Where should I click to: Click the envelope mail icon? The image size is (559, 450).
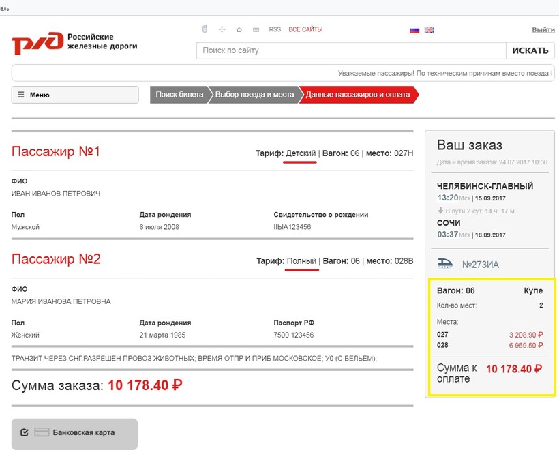click(256, 30)
